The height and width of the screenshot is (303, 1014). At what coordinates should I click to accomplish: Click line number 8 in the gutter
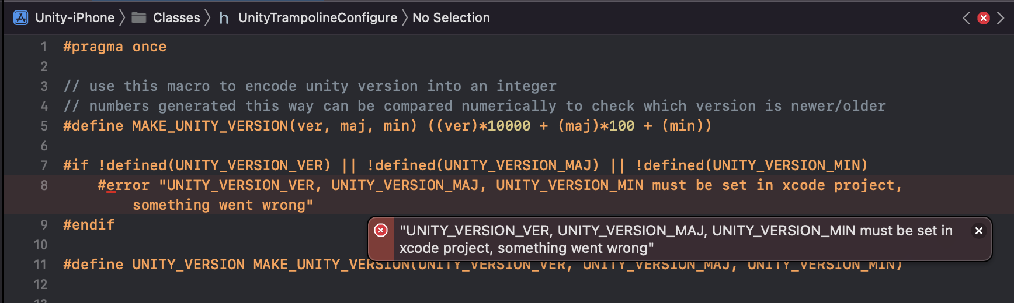pyautogui.click(x=44, y=185)
